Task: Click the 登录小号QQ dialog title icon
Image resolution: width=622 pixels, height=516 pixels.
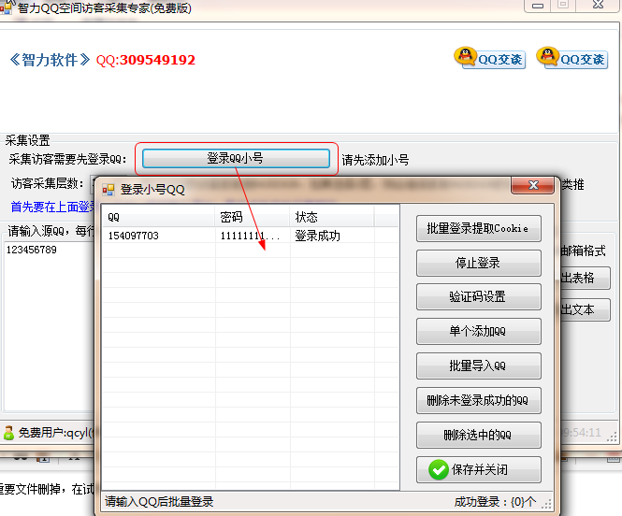Action: click(108, 190)
